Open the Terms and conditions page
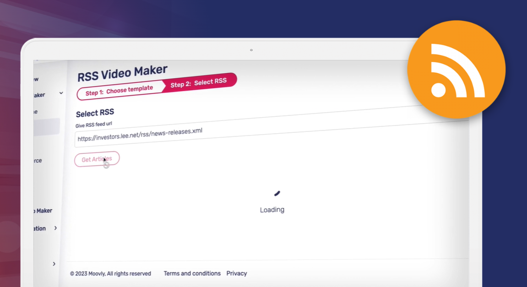This screenshot has width=527, height=287. pos(192,273)
